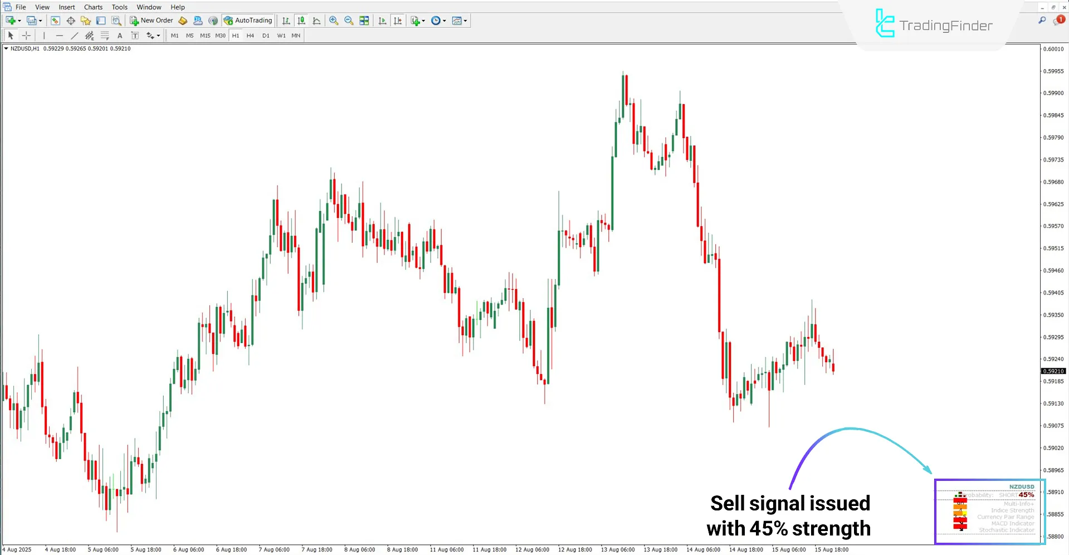
Task: Launch the Strategy Tester
Action: [116, 20]
